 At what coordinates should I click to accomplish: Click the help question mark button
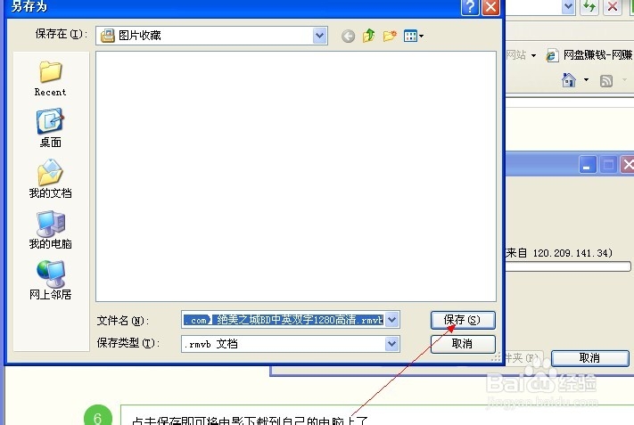470,7
